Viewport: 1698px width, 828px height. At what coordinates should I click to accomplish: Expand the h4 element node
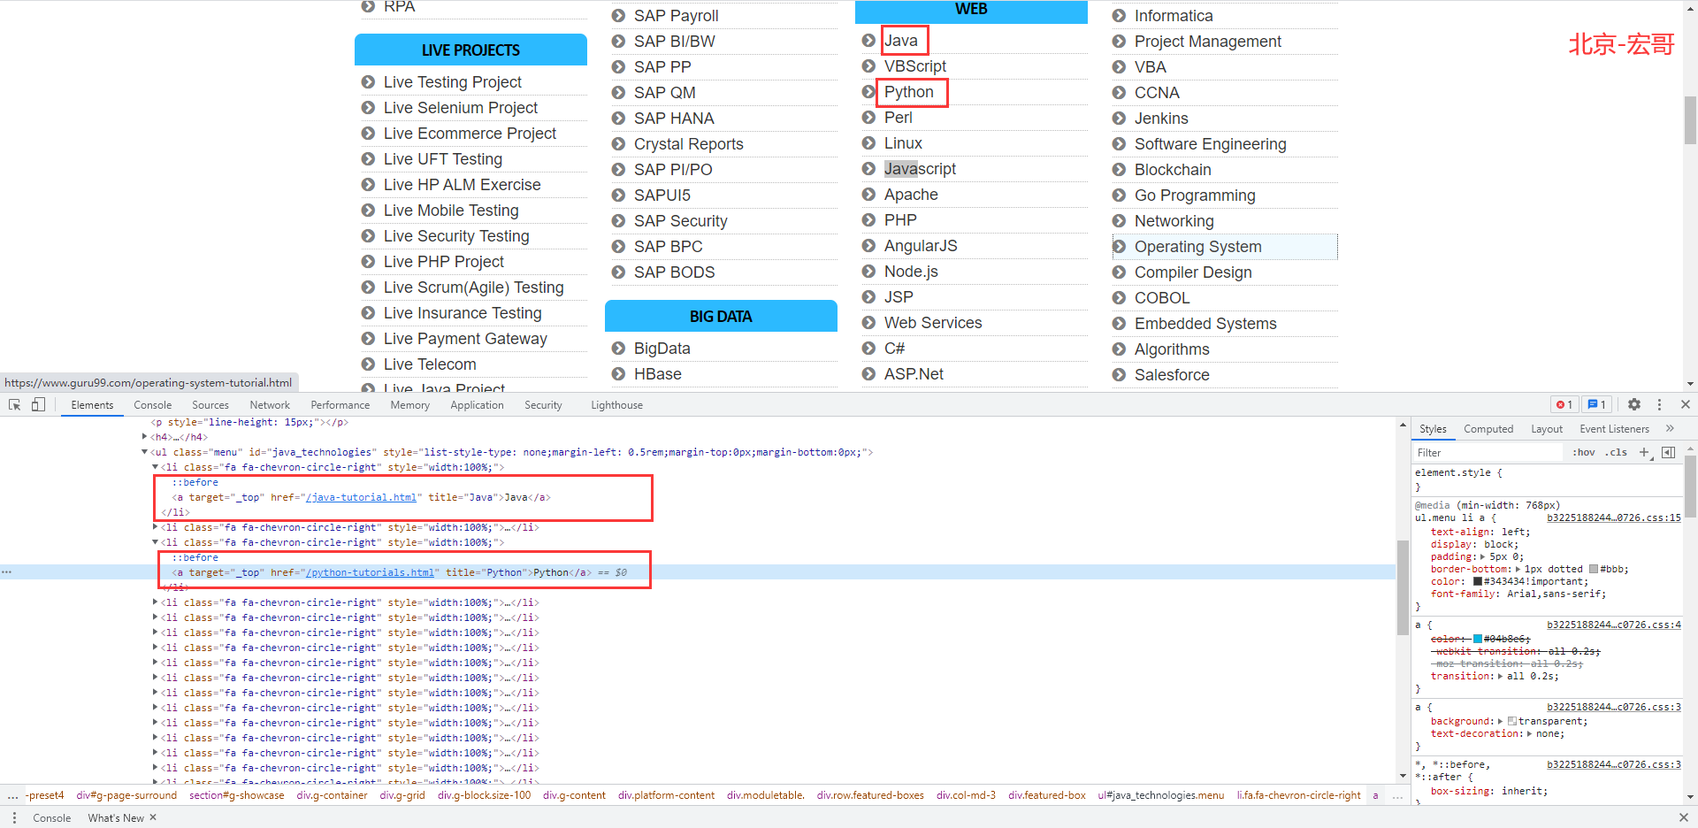click(x=144, y=436)
